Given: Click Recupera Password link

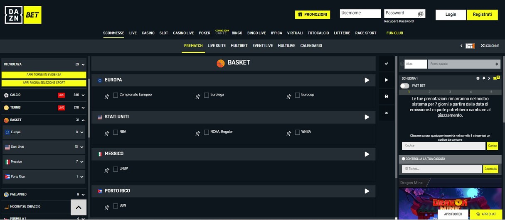Looking at the screenshot, I should pos(399,21).
